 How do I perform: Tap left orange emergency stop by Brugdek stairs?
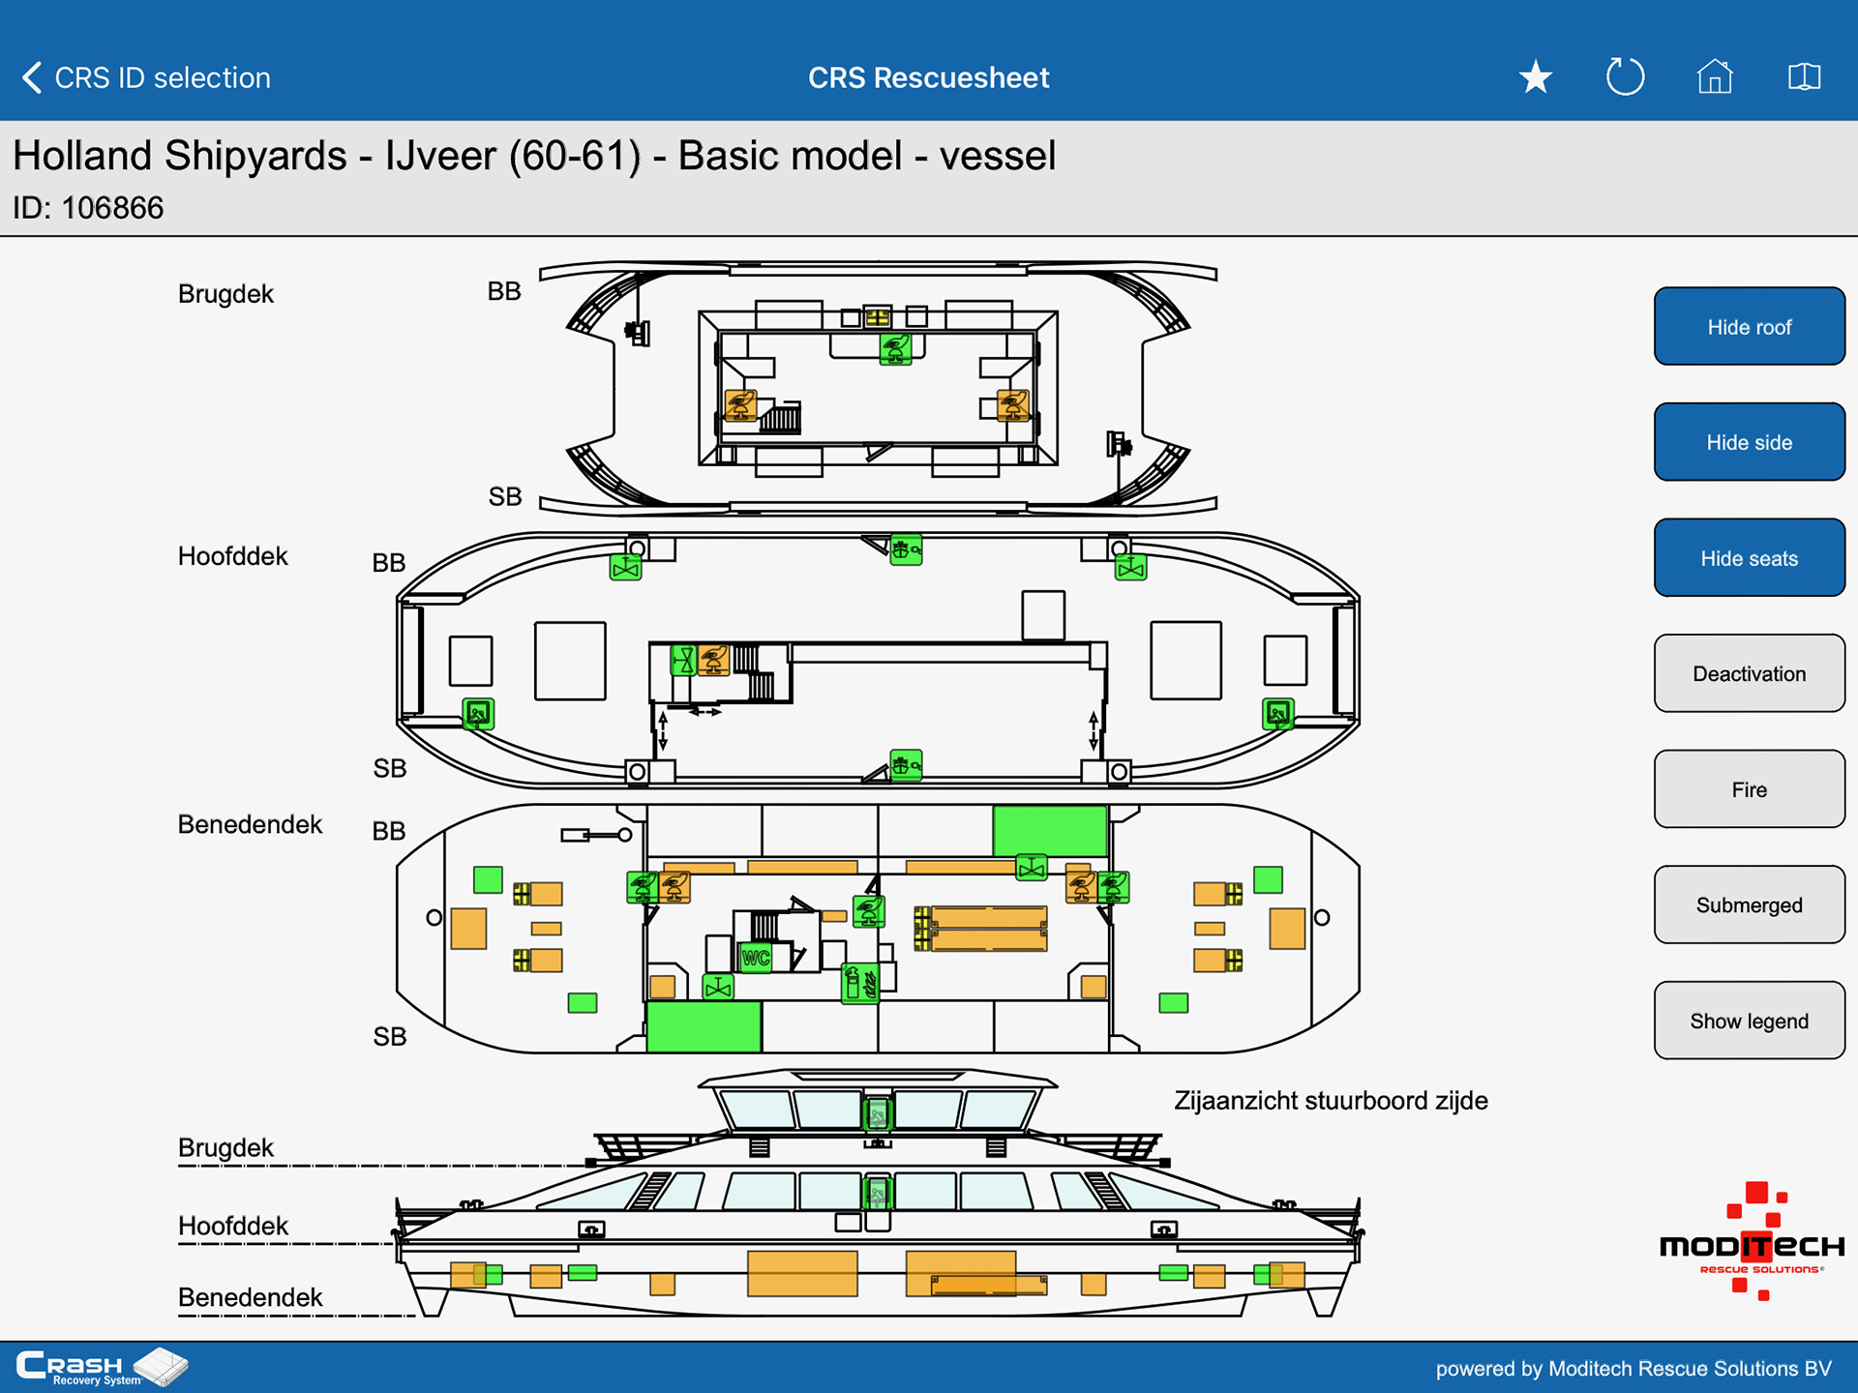pos(741,405)
